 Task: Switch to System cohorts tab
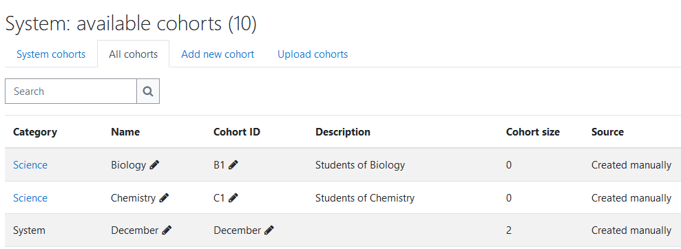click(x=51, y=54)
